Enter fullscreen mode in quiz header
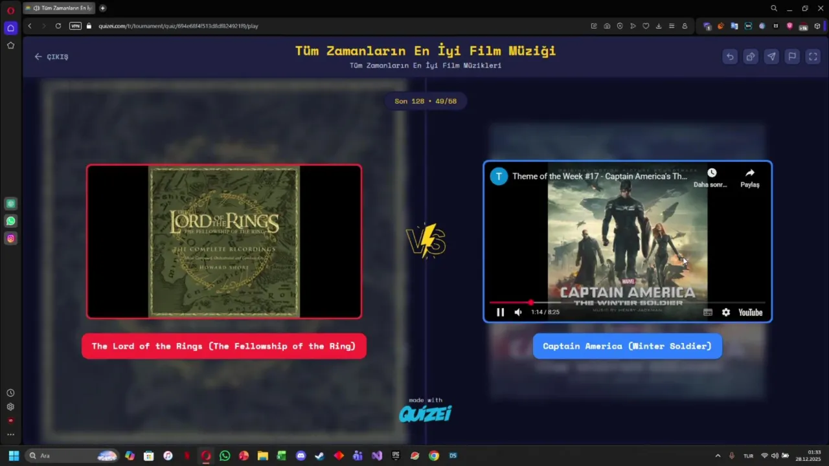 click(813, 56)
